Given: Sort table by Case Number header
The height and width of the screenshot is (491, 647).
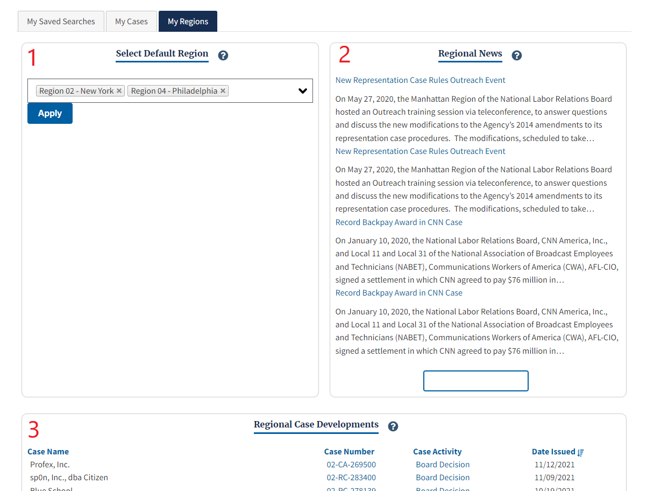Looking at the screenshot, I should click(x=350, y=452).
